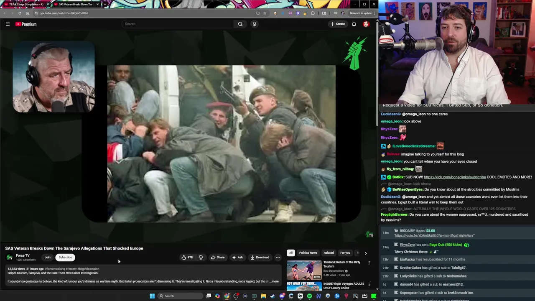Expand video description with ...more
Screen dimensions: 535x301
[274, 281]
